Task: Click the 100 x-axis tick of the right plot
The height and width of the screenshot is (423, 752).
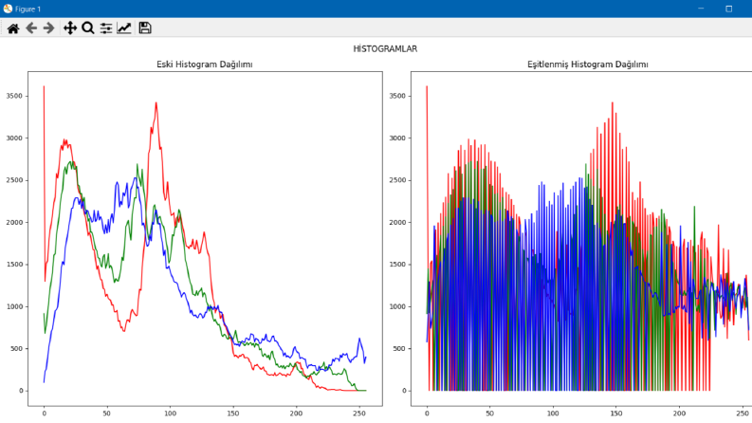Action: click(553, 414)
